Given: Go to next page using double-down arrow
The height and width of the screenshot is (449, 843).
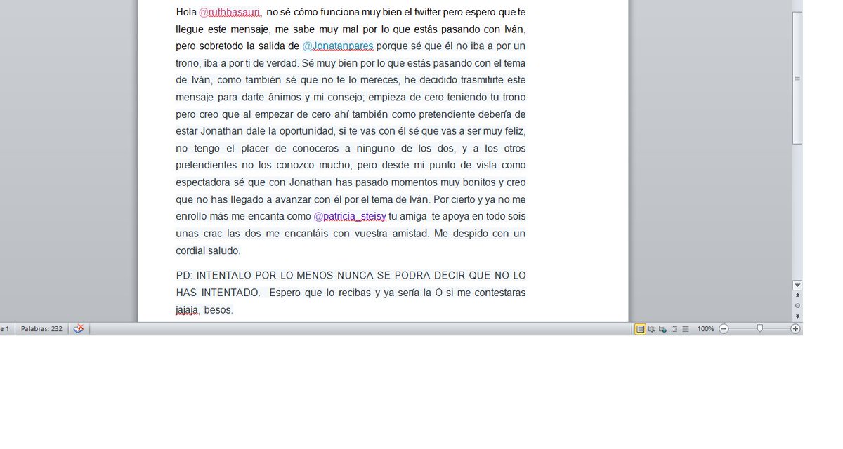Looking at the screenshot, I should (797, 316).
